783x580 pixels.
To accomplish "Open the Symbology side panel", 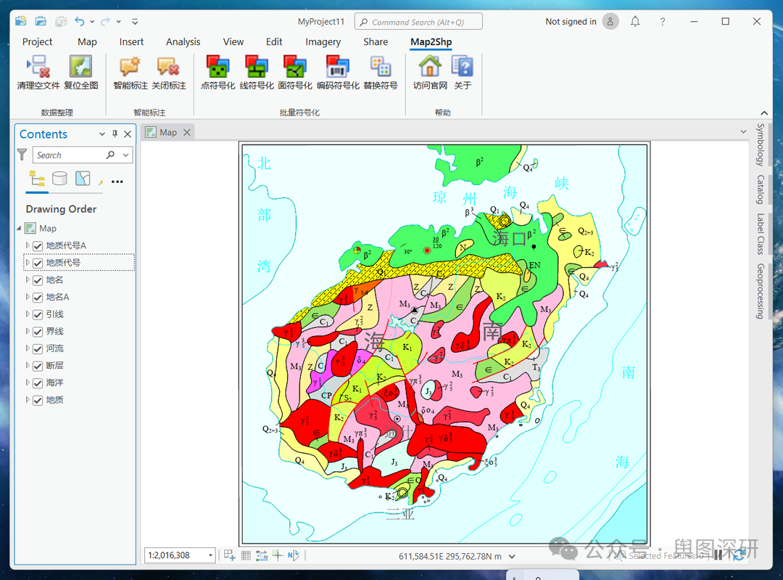I will tap(760, 144).
